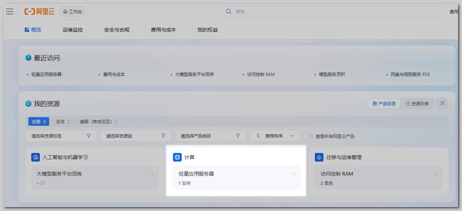The width and height of the screenshot is (462, 211).
Task: Open the 工作台 home button
Action: tap(73, 12)
